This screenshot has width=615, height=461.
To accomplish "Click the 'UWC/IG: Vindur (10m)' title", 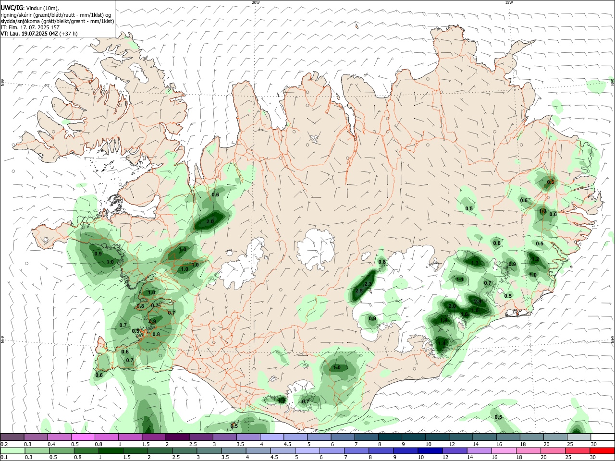I will [x=30, y=8].
